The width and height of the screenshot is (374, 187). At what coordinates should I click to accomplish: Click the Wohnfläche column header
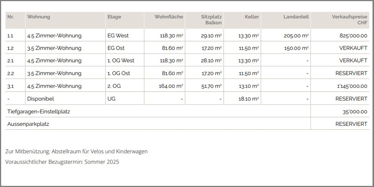point(169,17)
